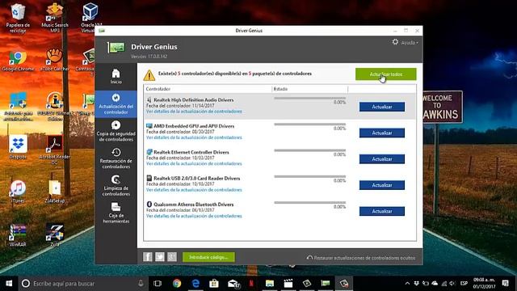View update details for Qualcomm Bluetooth driver
The image size is (517, 291).
[194, 216]
